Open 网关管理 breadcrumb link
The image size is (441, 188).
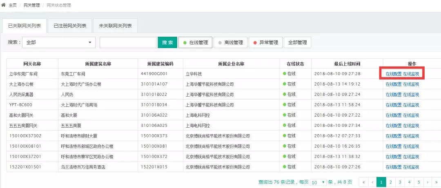31,5
